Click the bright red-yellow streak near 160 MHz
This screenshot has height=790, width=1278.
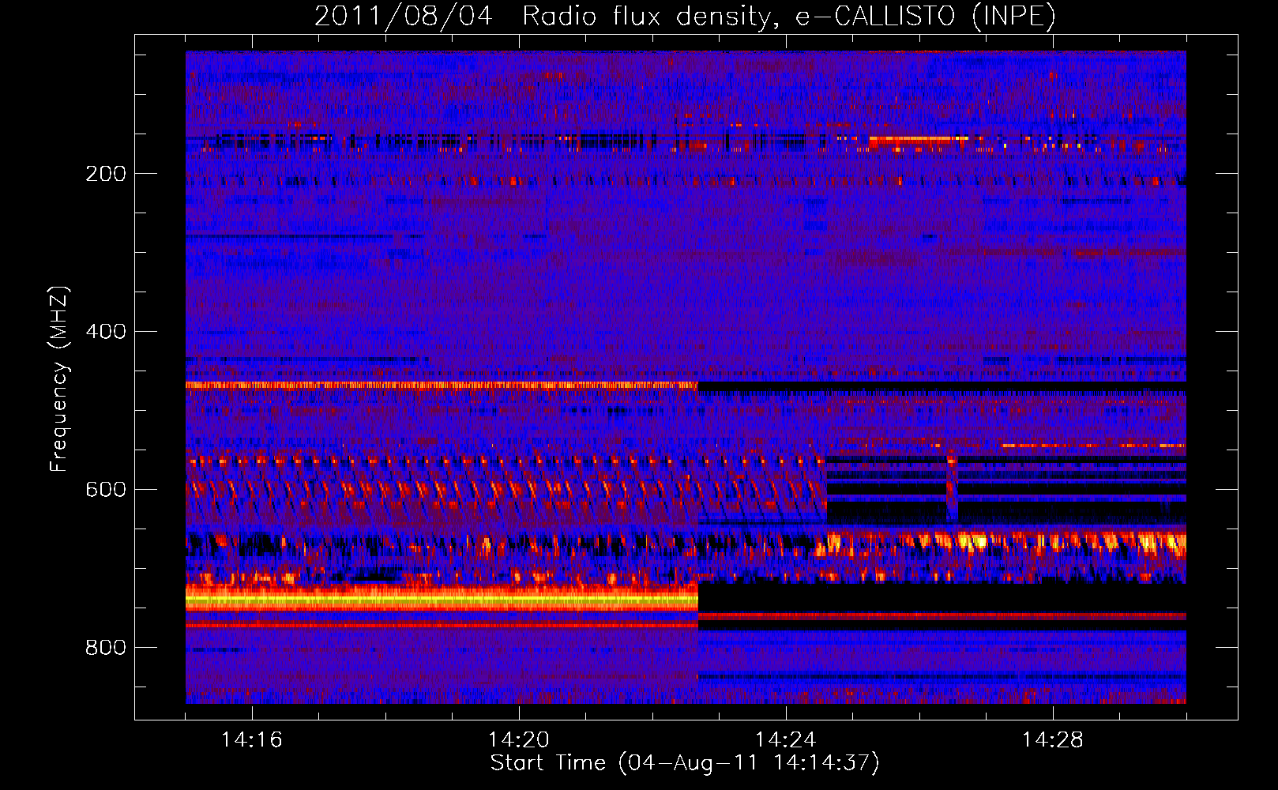[919, 141]
